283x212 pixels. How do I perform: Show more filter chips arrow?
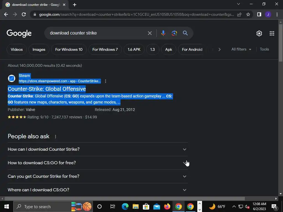pyautogui.click(x=219, y=49)
